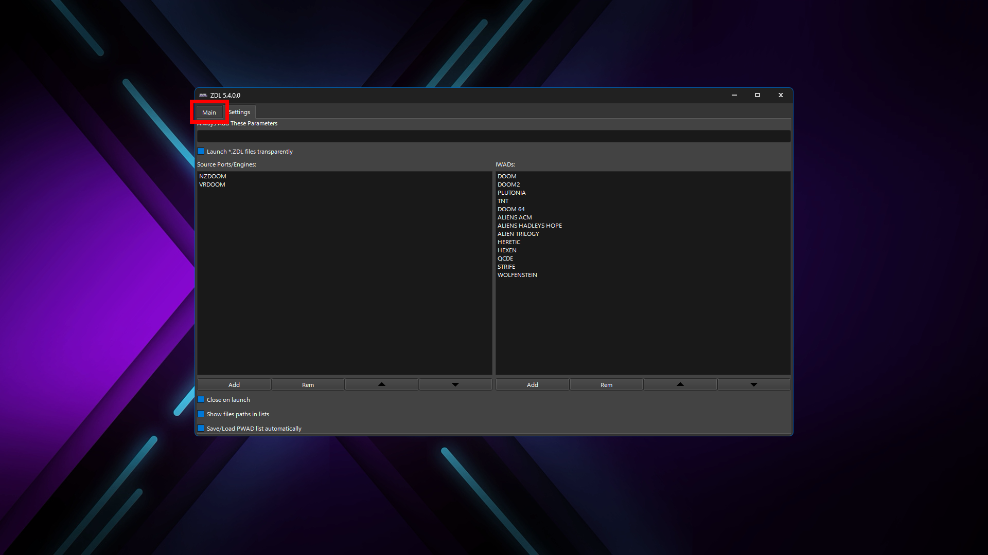Select NZDOOM in source ports list
This screenshot has width=988, height=555.
[213, 176]
